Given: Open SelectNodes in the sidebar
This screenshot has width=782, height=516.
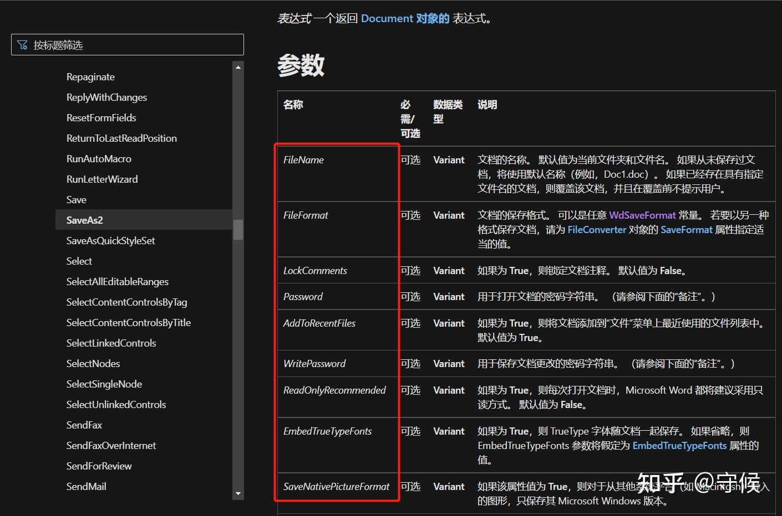Looking at the screenshot, I should [93, 364].
